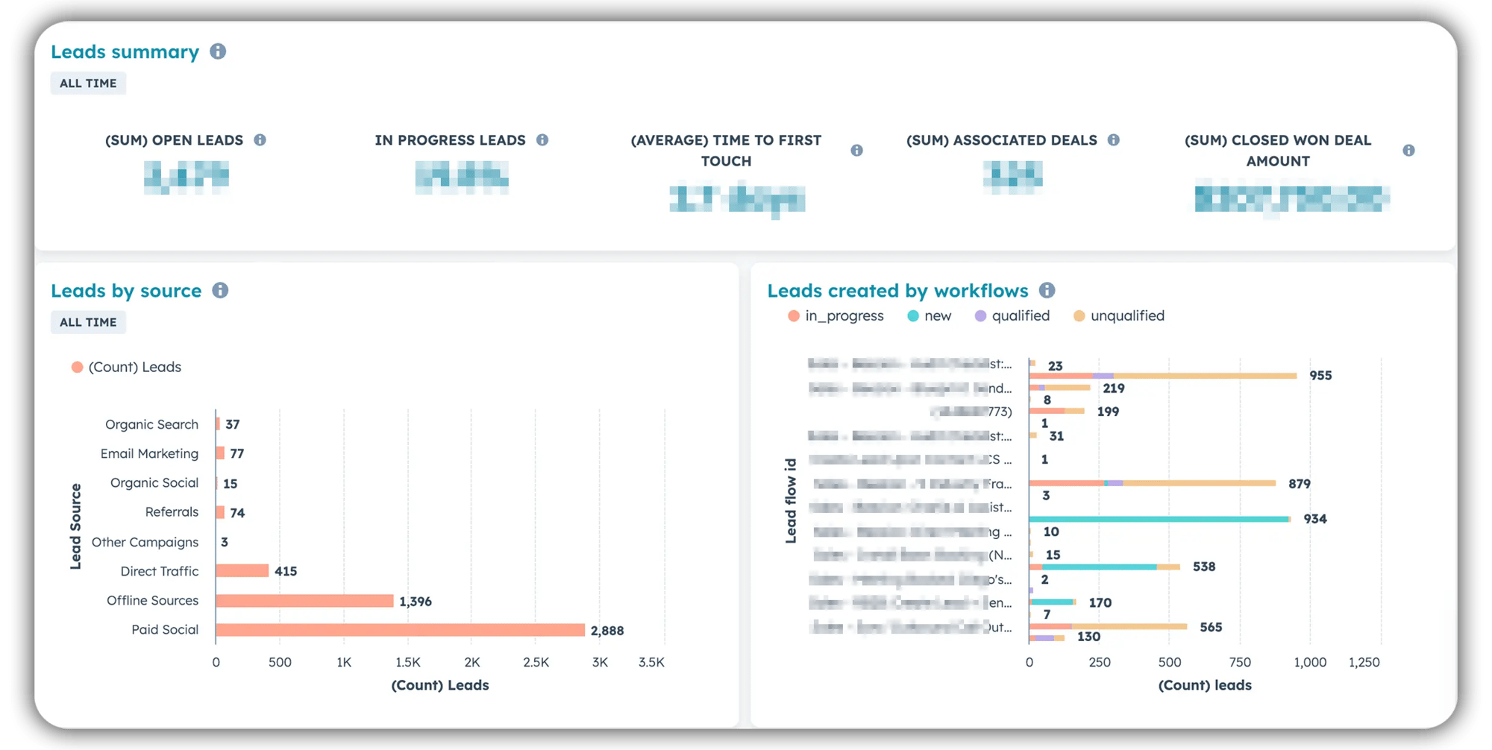Click the info icon beside IN PROGRESS LEADS

click(x=542, y=139)
